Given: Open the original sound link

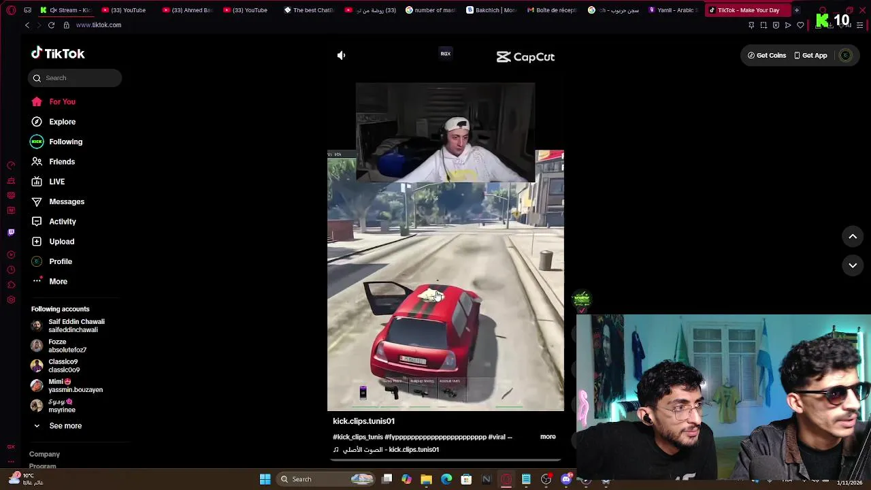Looking at the screenshot, I should 386,450.
